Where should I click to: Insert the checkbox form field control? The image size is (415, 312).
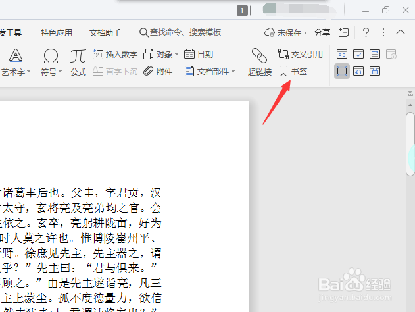point(358,54)
